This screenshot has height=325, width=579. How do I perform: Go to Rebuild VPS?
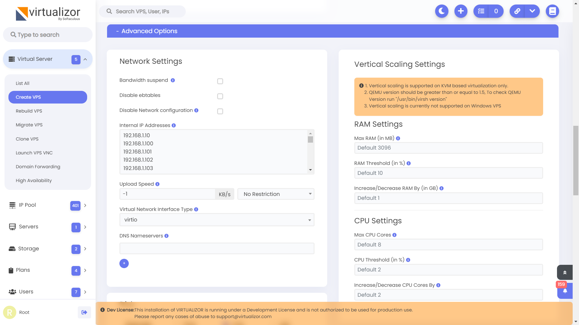29,111
